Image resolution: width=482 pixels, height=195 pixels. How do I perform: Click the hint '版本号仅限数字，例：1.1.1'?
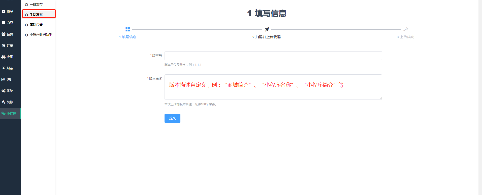(183, 65)
